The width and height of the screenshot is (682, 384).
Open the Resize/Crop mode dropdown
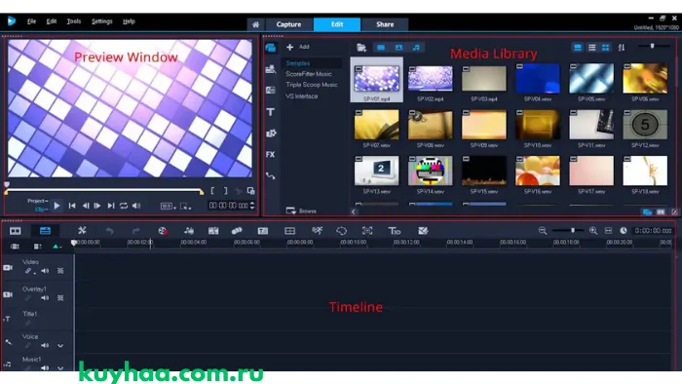[x=186, y=207]
